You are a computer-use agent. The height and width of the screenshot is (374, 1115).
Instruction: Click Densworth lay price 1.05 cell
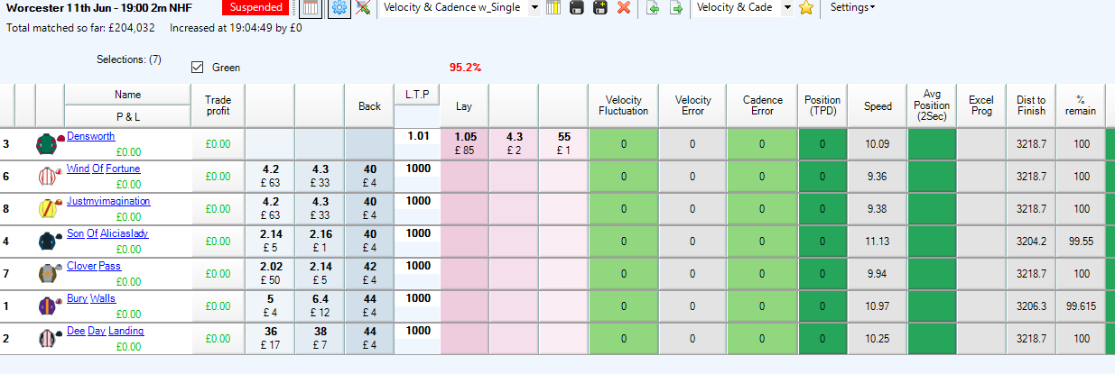(464, 143)
